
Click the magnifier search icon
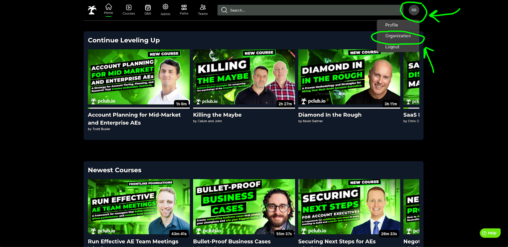click(224, 10)
